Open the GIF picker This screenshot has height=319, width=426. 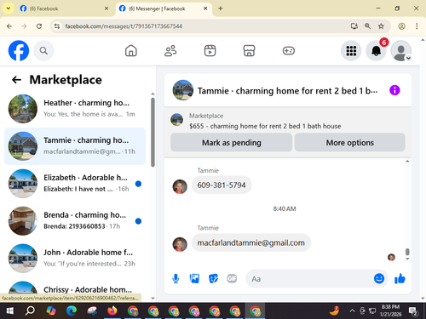pyautogui.click(x=232, y=279)
